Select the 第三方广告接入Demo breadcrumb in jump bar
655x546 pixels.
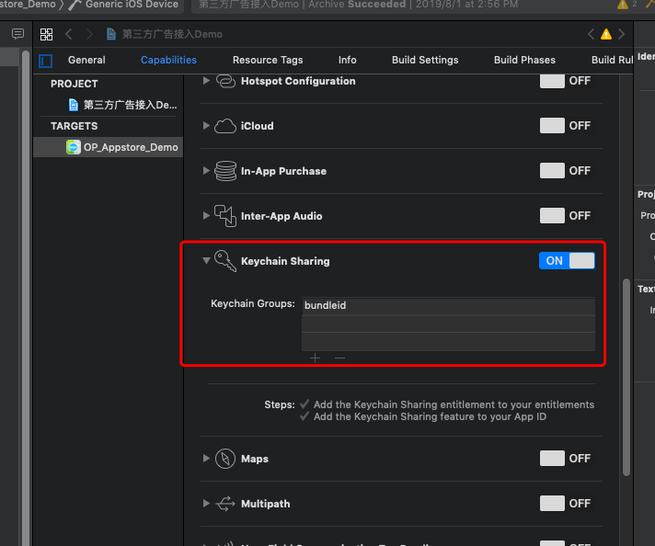[171, 34]
